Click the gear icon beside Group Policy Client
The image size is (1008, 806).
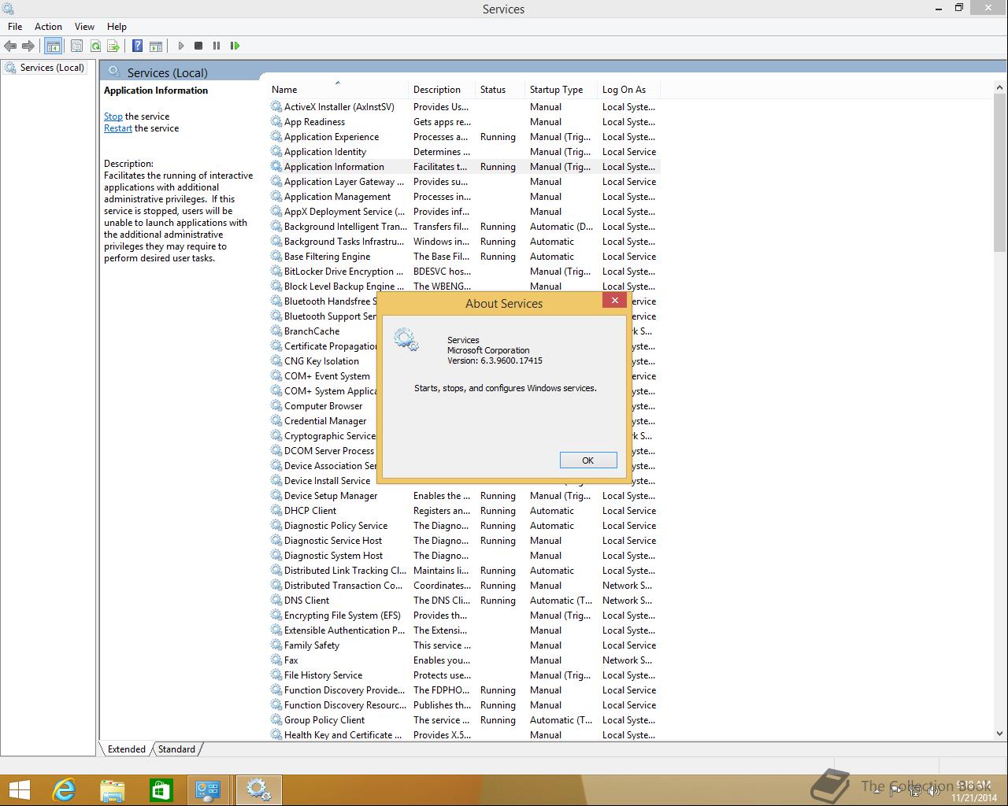[276, 720]
